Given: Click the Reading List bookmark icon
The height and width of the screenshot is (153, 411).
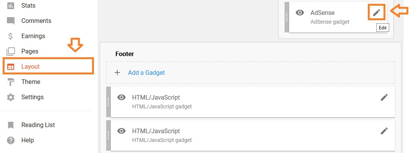Looking at the screenshot, I should tap(11, 125).
